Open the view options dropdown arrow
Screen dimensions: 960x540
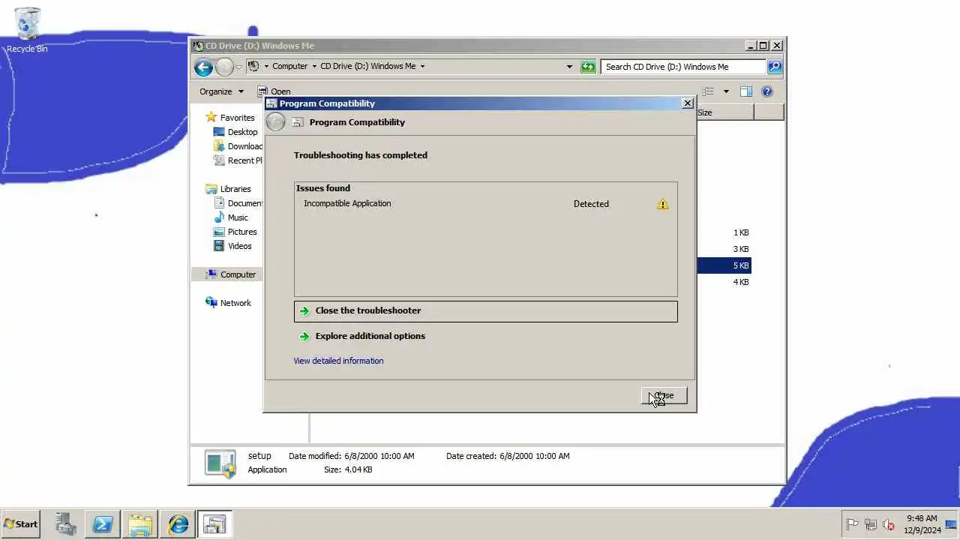tap(726, 91)
